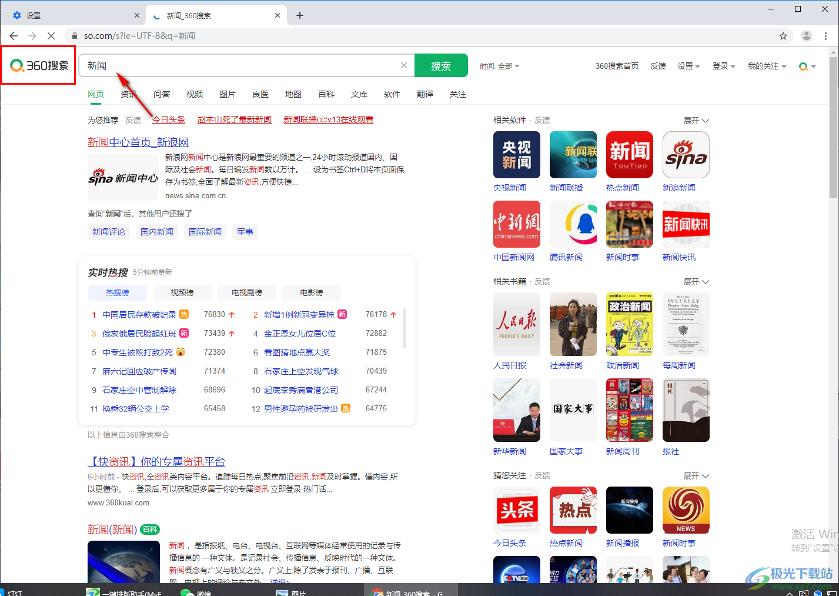This screenshot has height=596, width=839.
Task: Open the 热点新闻 TouTiao icon
Action: [x=630, y=155]
